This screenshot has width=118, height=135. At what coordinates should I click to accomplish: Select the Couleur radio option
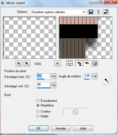(x=38, y=111)
